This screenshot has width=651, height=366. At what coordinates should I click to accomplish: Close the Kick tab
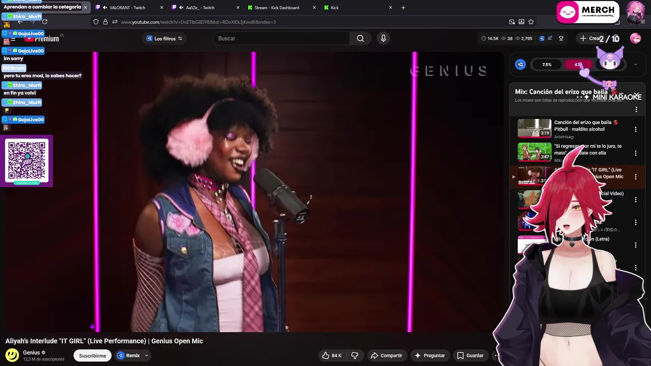(391, 8)
